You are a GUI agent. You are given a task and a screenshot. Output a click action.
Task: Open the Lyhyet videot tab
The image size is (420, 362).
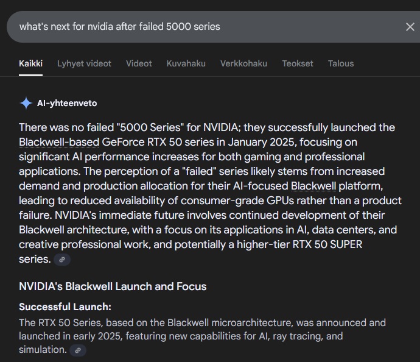click(x=84, y=63)
